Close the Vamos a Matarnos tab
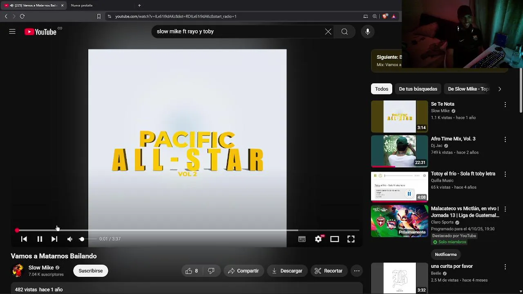The height and width of the screenshot is (294, 523). click(62, 5)
